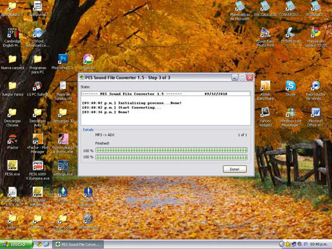Open Reproductor de Windows Media shortcut
Viewport: 332px width, 249px height.
pyautogui.click(x=316, y=91)
